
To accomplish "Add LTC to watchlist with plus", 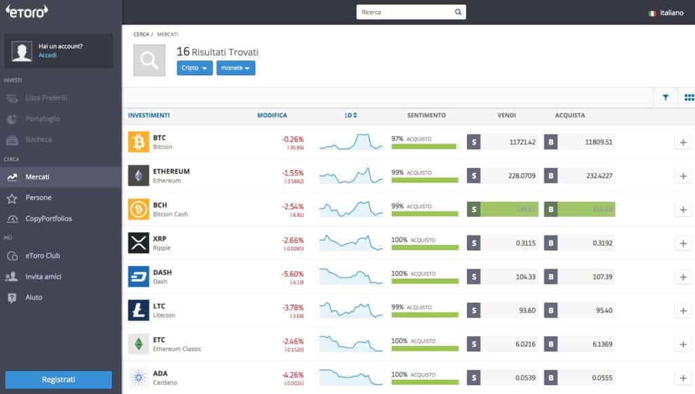I will tap(683, 311).
